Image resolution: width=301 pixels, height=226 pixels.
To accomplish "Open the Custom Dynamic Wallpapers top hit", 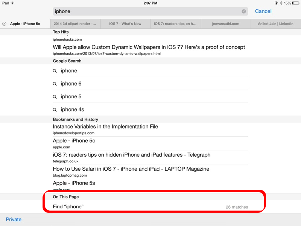I will (150, 50).
